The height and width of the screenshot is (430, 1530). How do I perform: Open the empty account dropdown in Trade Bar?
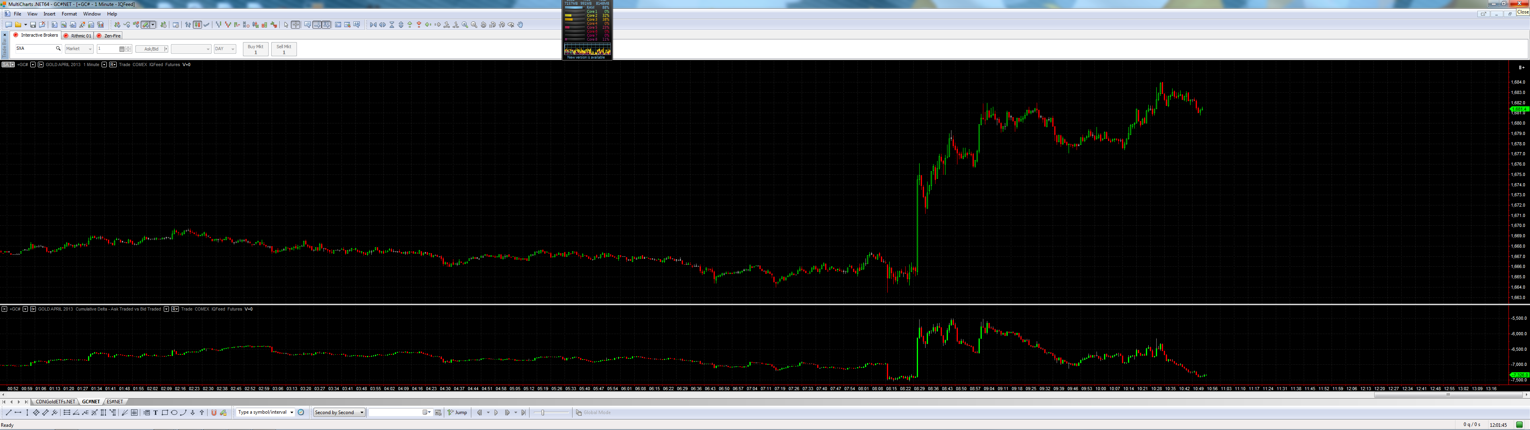(x=191, y=49)
